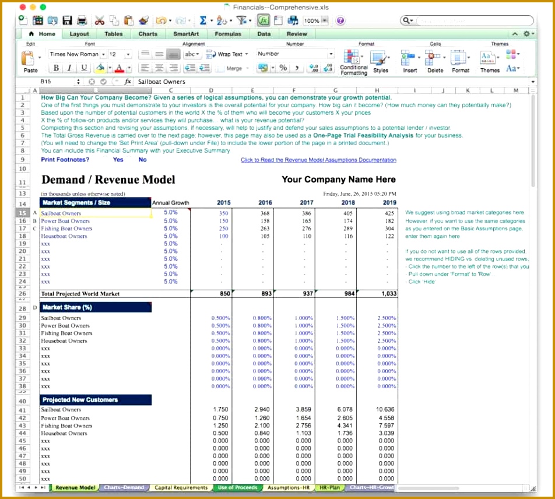Select the align text left button
The height and width of the screenshot is (499, 555).
tap(145, 68)
